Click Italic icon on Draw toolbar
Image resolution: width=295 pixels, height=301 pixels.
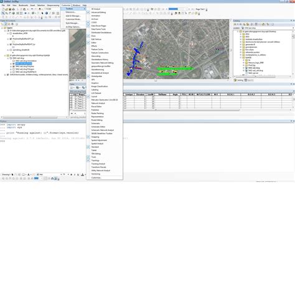(75, 175)
